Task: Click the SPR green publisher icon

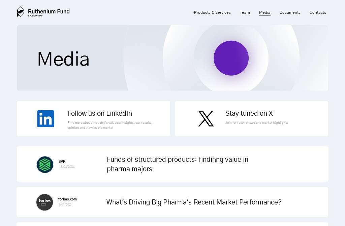Action: 45,164
